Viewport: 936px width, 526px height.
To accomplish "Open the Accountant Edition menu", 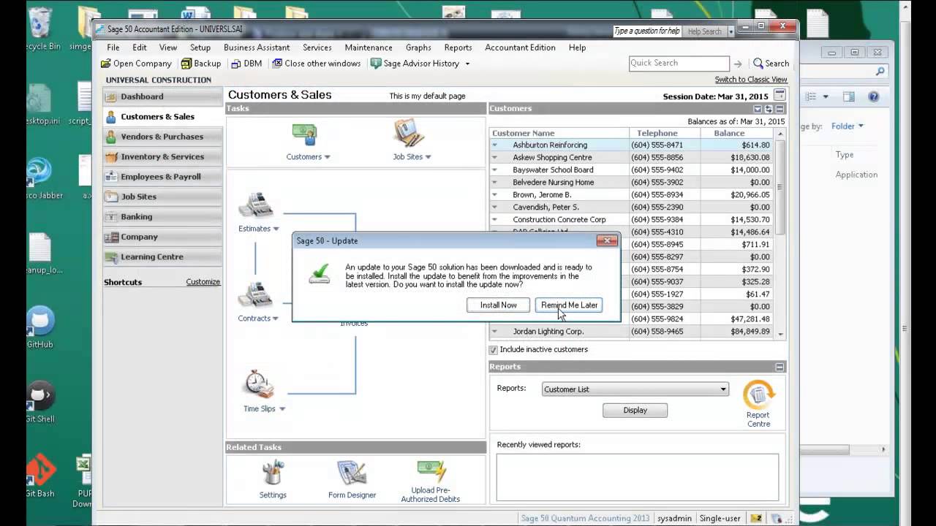I will click(x=520, y=47).
